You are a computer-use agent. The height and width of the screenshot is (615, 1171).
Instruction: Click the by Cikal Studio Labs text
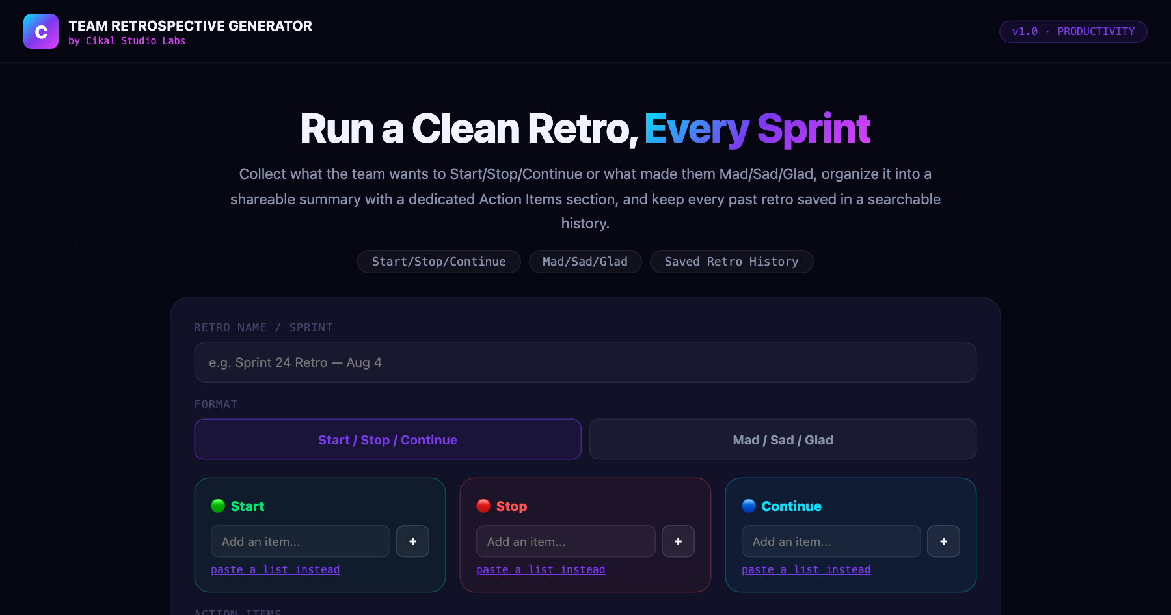click(x=127, y=41)
